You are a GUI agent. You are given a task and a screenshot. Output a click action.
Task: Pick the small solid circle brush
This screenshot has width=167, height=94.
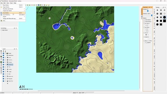click(157, 21)
